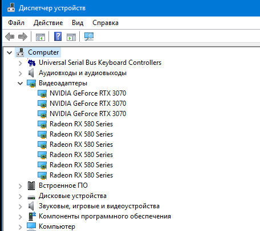Expand Universal Serial Bus Keyboard Controllers
Image resolution: width=260 pixels, height=231 pixels.
click(21, 63)
